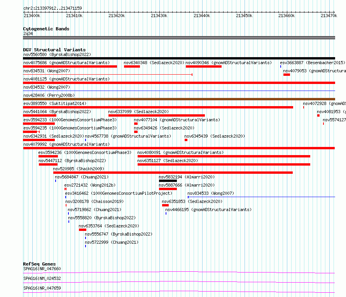Click the red bar under nsv6337099
This screenshot has width=346, height=297.
point(157,115)
